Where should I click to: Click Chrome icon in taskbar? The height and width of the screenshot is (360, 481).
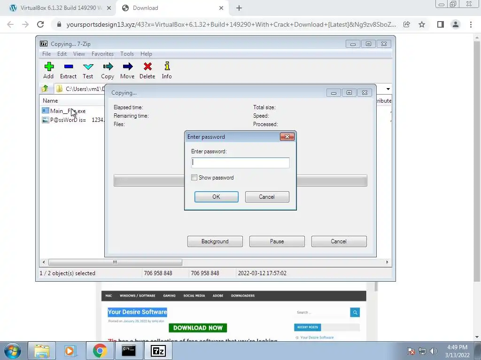100,351
